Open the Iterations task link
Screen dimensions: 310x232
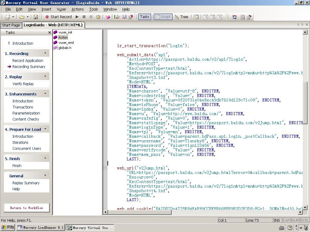pyautogui.click(x=20, y=143)
